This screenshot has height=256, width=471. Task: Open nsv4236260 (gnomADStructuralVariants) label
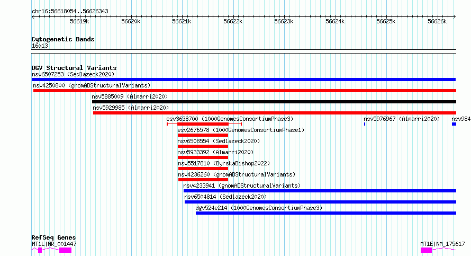237,174
